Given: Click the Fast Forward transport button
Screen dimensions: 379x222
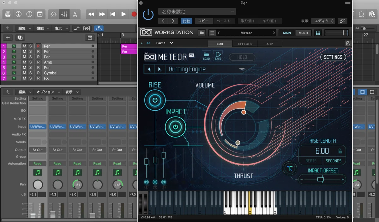Looking at the screenshot, I should (102, 14).
